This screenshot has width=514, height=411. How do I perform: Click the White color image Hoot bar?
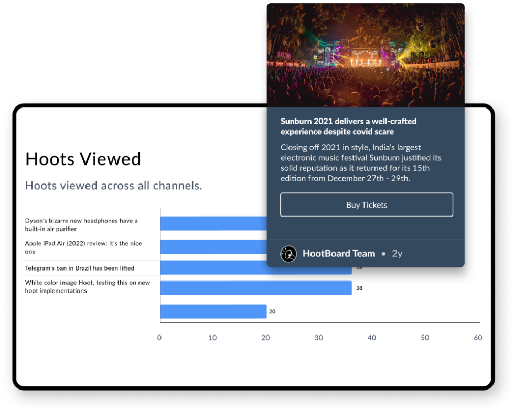coord(255,288)
